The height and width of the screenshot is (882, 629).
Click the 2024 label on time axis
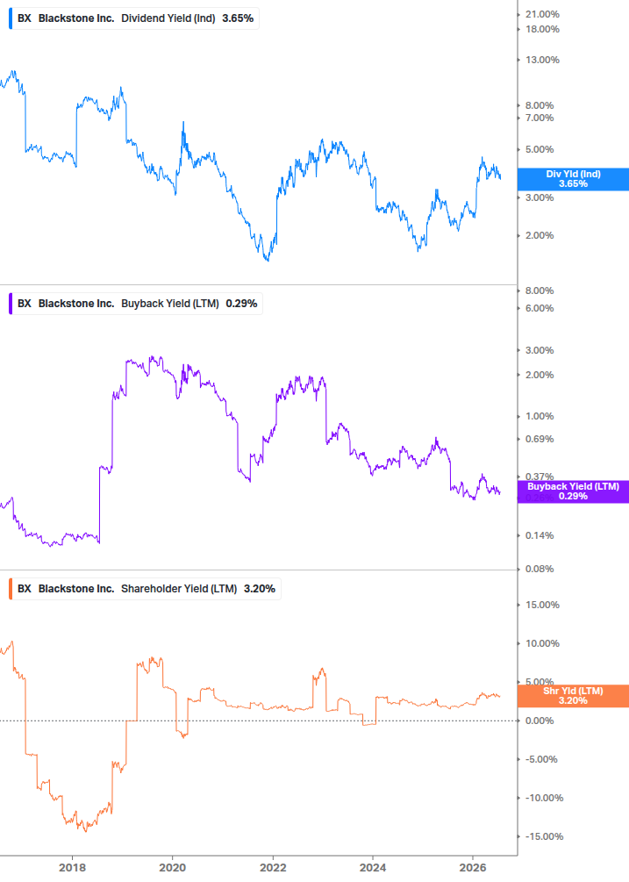(x=373, y=867)
